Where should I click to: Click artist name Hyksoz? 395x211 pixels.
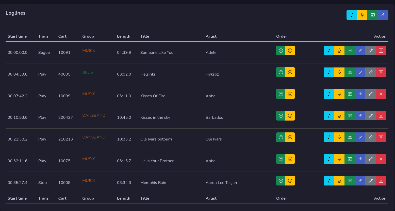pos(212,74)
